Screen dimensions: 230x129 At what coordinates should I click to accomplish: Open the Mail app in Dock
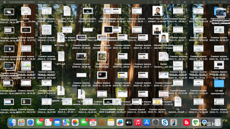pos(57,122)
